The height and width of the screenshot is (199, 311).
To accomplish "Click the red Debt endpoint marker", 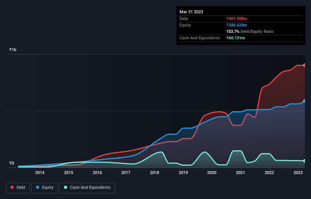I will 305,65.
